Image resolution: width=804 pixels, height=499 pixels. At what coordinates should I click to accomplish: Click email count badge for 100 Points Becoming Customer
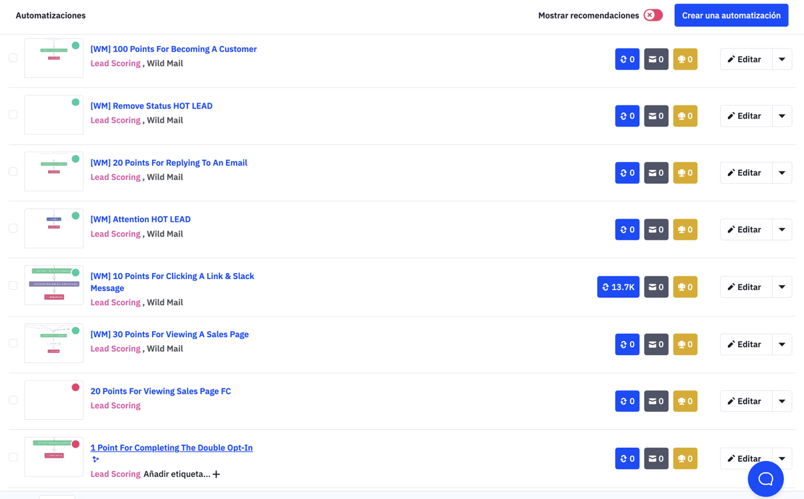[x=657, y=59]
